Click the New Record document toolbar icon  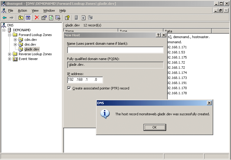[x=83, y=18]
